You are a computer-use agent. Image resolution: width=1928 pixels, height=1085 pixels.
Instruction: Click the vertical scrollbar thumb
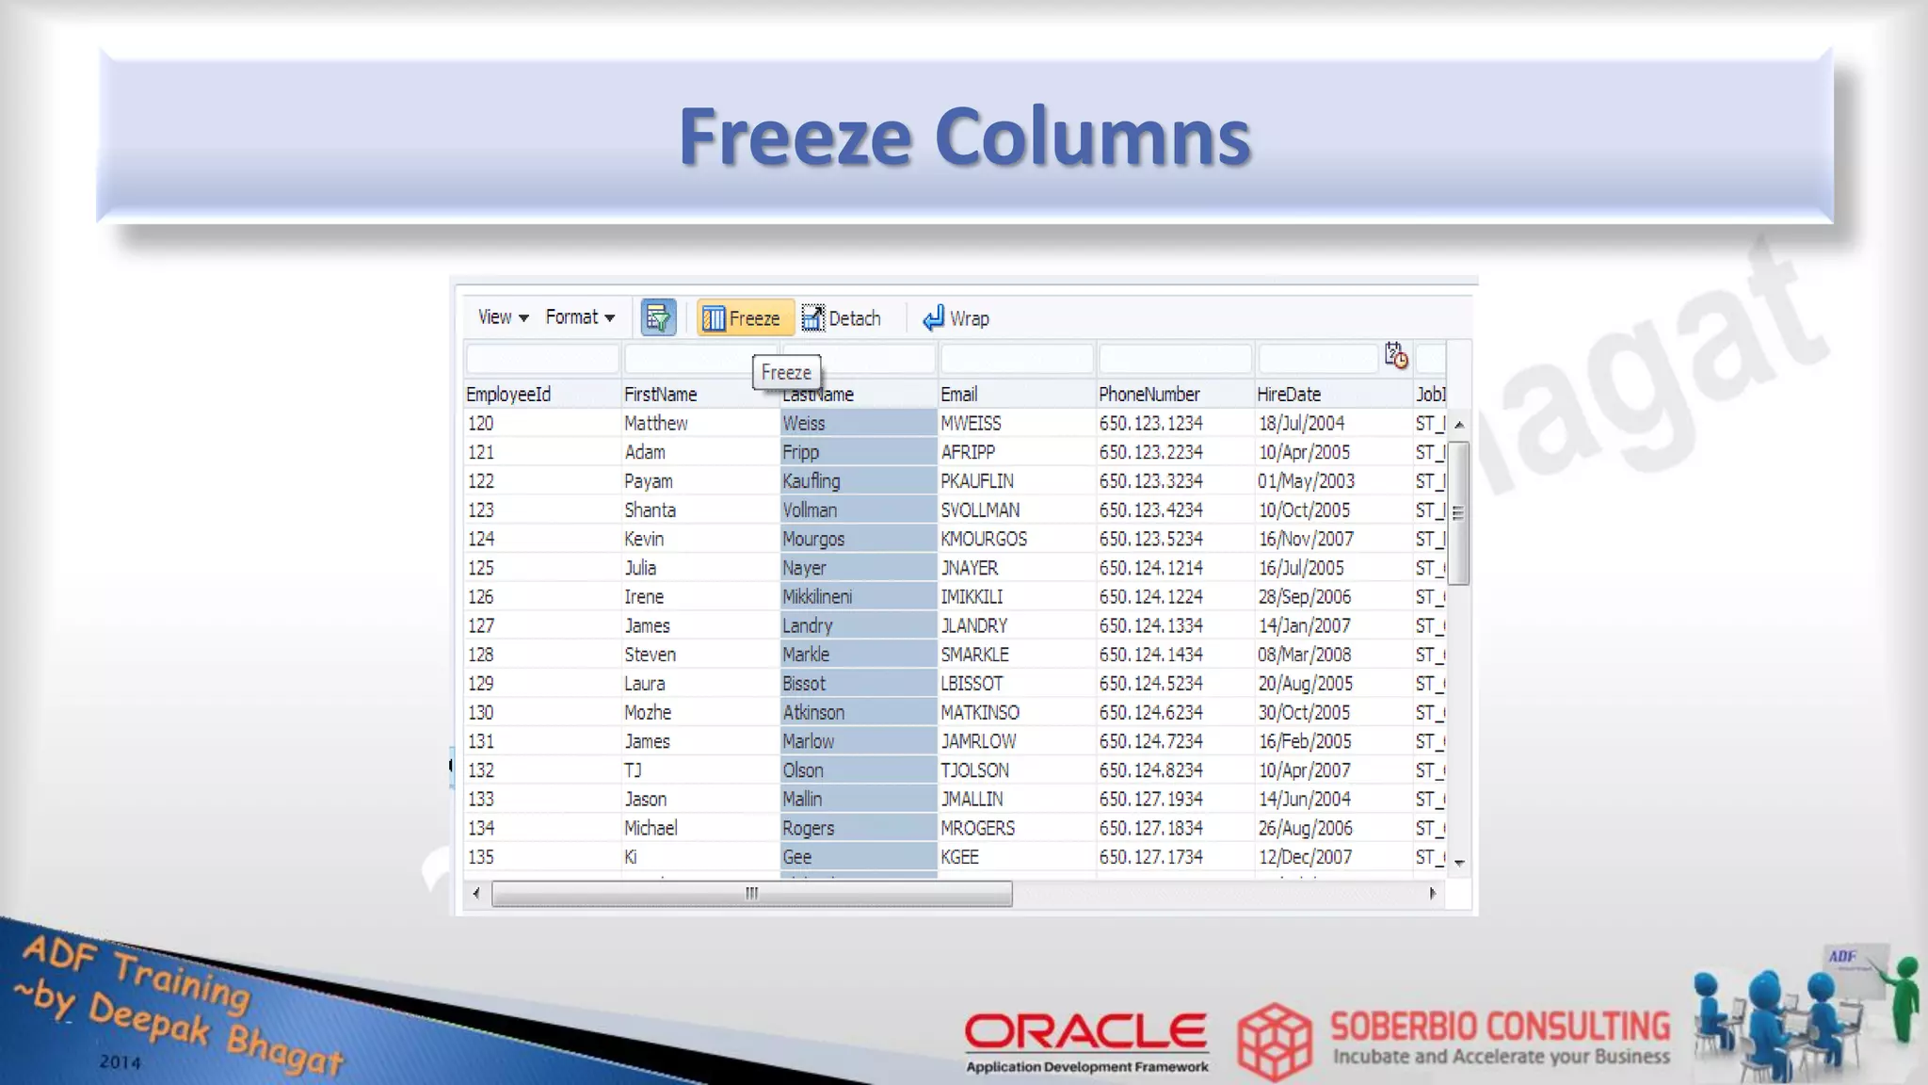pyautogui.click(x=1458, y=513)
